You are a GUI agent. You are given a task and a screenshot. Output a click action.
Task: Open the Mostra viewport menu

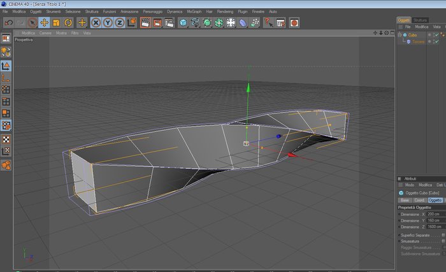point(61,33)
